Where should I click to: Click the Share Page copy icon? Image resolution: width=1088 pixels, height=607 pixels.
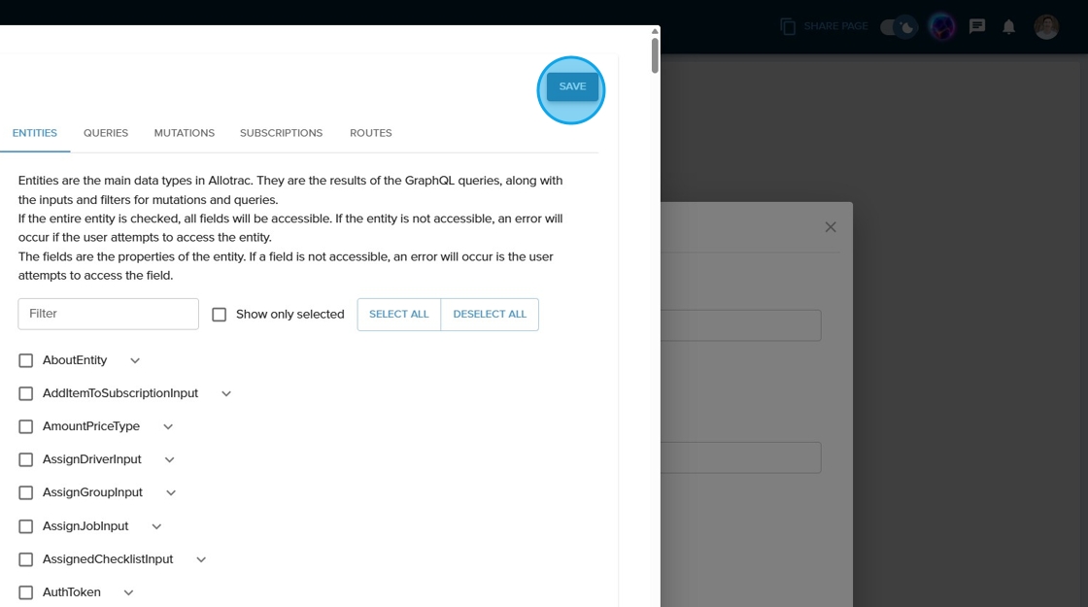(788, 27)
